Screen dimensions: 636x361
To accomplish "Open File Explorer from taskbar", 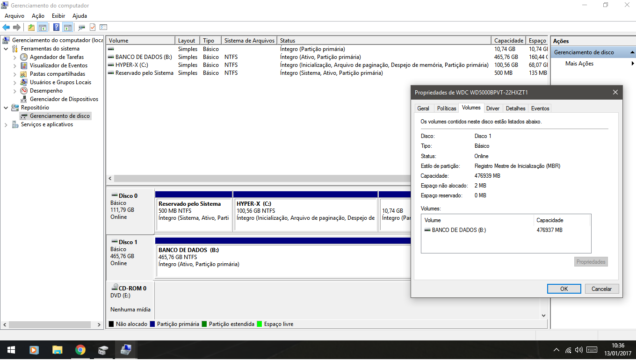I will (57, 350).
